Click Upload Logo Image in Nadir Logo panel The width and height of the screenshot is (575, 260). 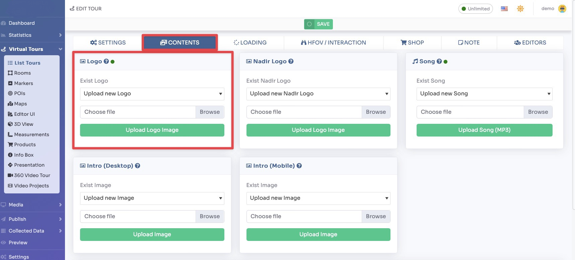pos(318,130)
